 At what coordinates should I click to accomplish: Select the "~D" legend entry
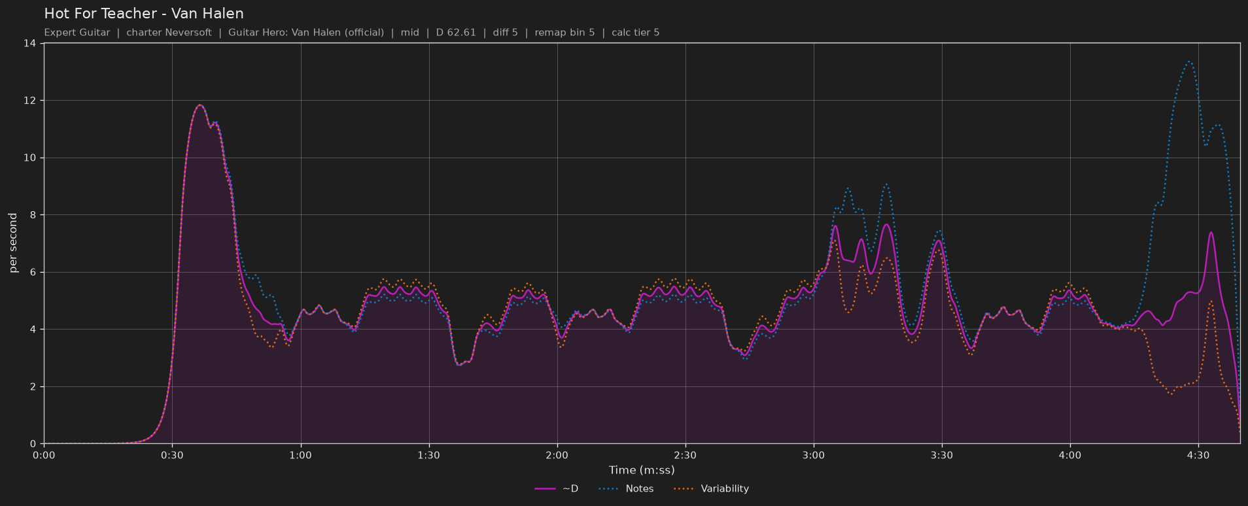(x=557, y=489)
